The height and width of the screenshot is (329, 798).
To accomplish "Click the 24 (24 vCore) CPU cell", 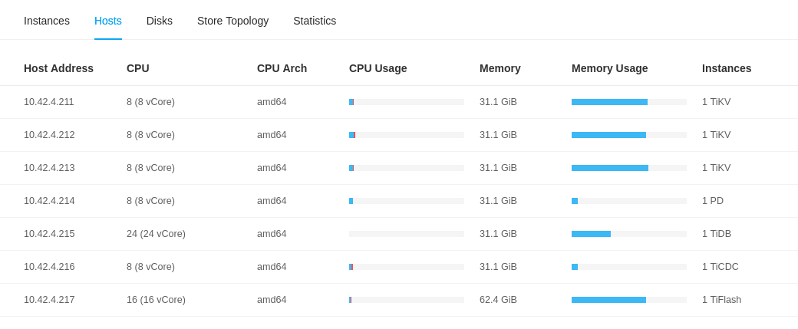I will click(156, 234).
